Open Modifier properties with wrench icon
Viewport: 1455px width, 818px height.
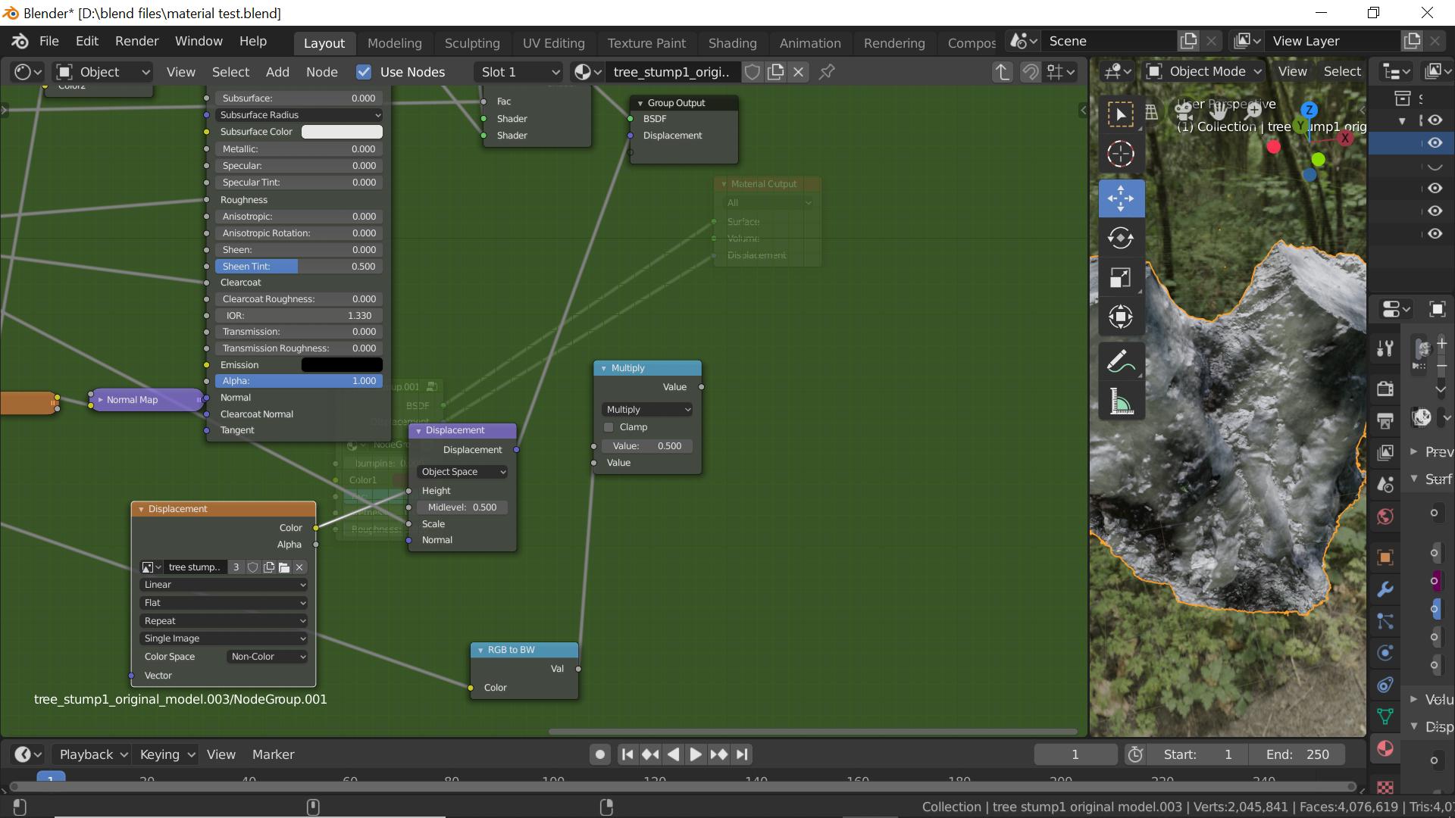point(1385,589)
